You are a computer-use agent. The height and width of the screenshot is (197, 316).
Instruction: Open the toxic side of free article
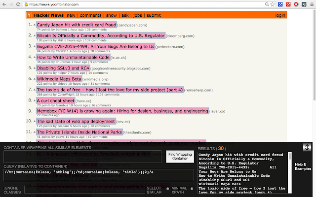110,90
